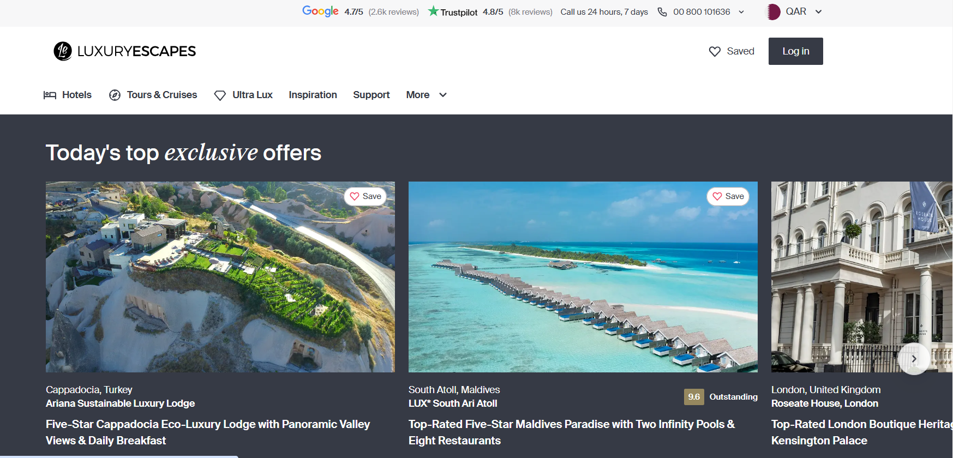Open the Five-Star Cappadocia Eco-Luxury Lodge offer title

pos(208,432)
